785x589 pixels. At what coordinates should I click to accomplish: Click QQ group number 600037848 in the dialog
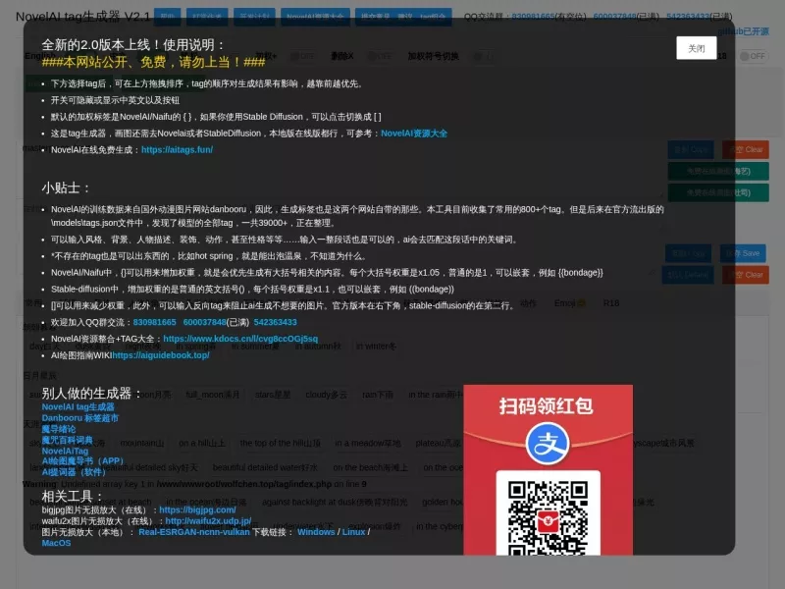(x=204, y=322)
